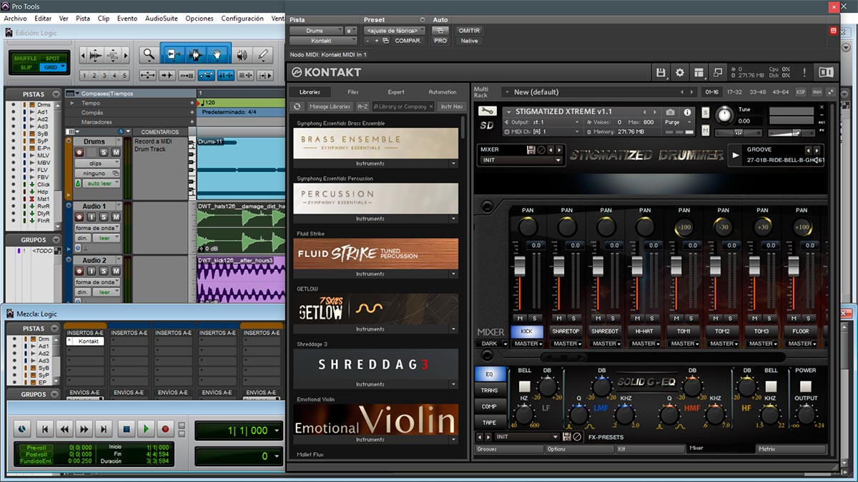Mute the Audio 1 track

pos(116,217)
